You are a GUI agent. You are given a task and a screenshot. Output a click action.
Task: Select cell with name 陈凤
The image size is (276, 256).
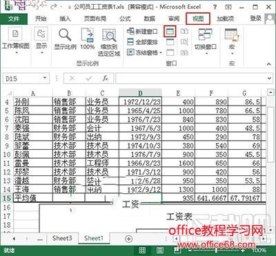[x=33, y=110]
